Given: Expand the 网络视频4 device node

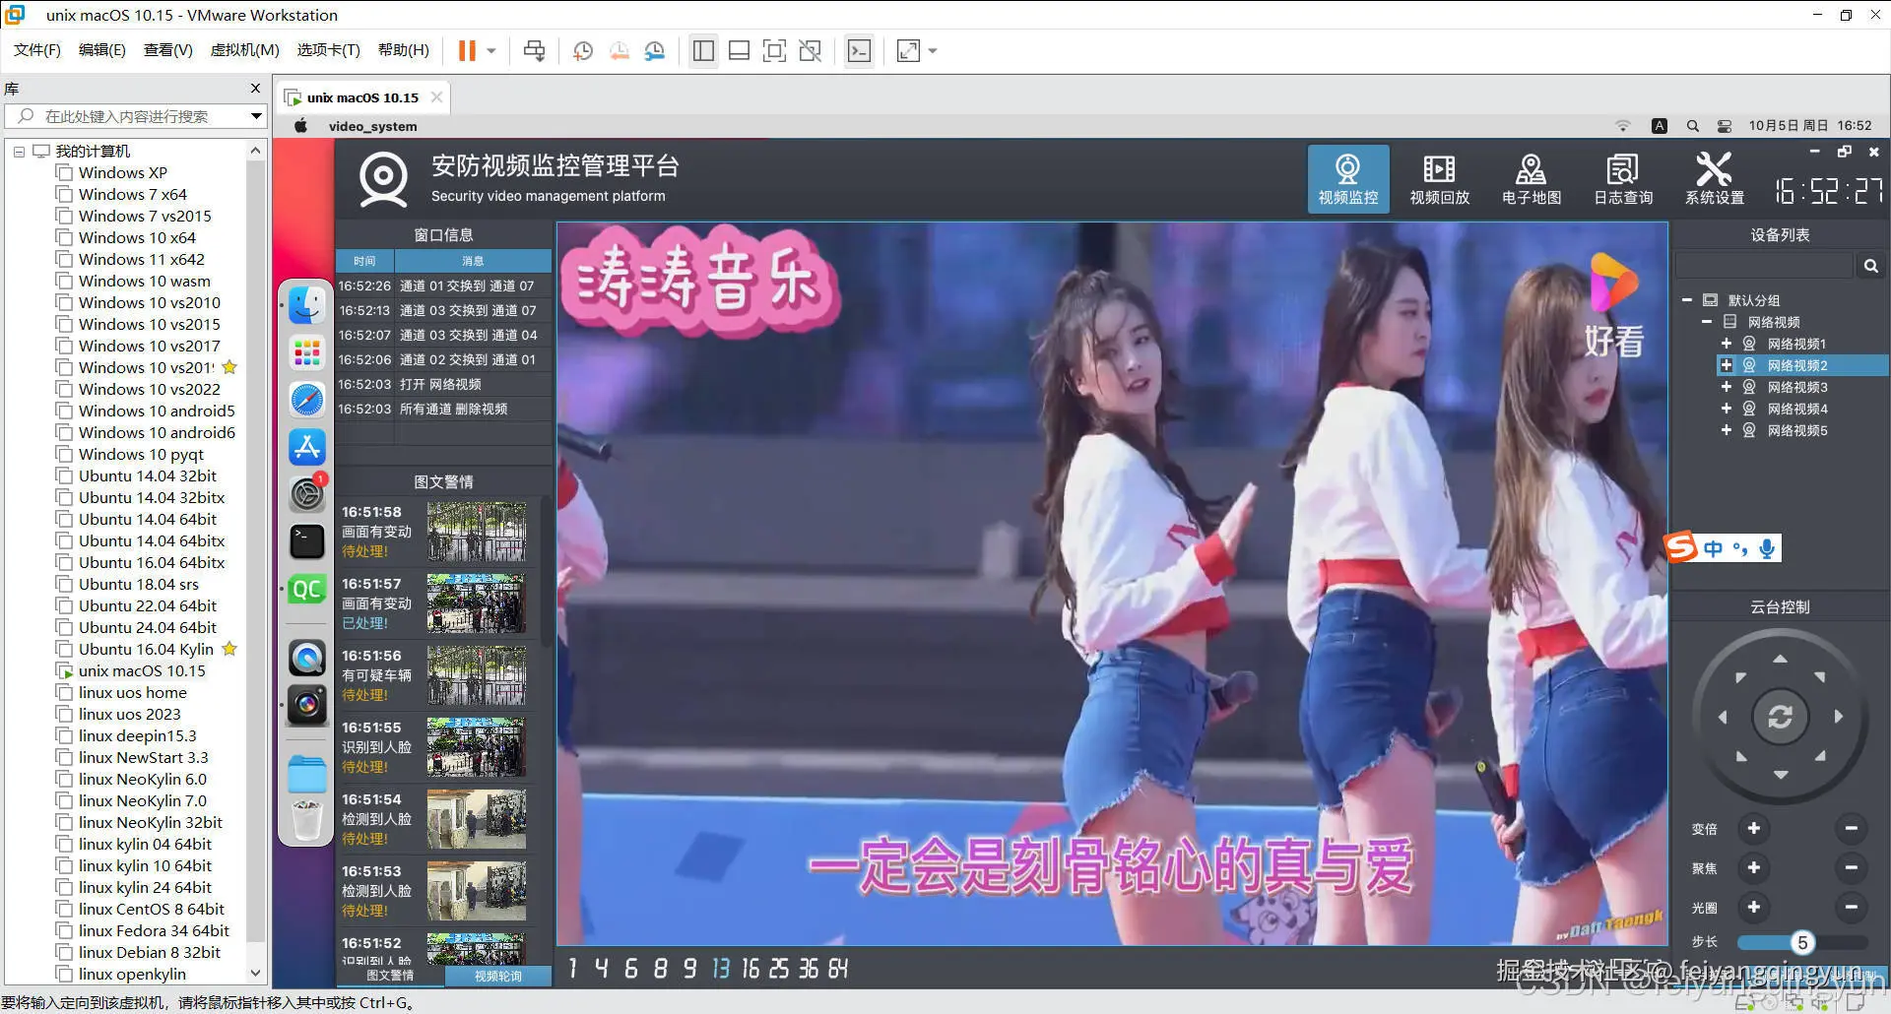Looking at the screenshot, I should [x=1727, y=409].
